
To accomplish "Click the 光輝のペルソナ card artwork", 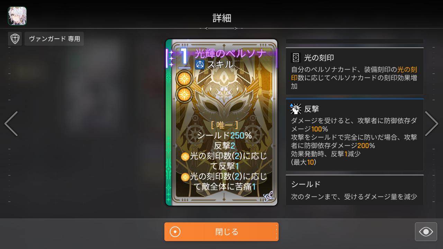I will [221, 122].
